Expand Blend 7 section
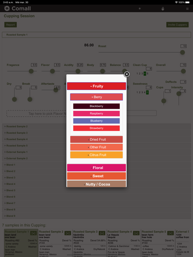The height and width of the screenshot is (257, 193). (x=96, y=203)
